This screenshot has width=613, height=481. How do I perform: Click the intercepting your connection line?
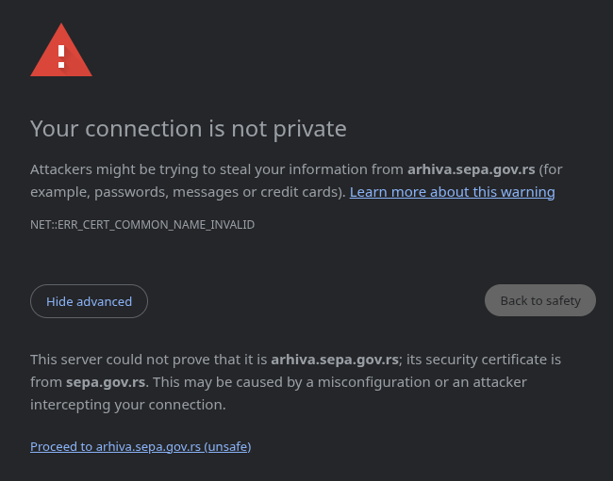coord(128,405)
